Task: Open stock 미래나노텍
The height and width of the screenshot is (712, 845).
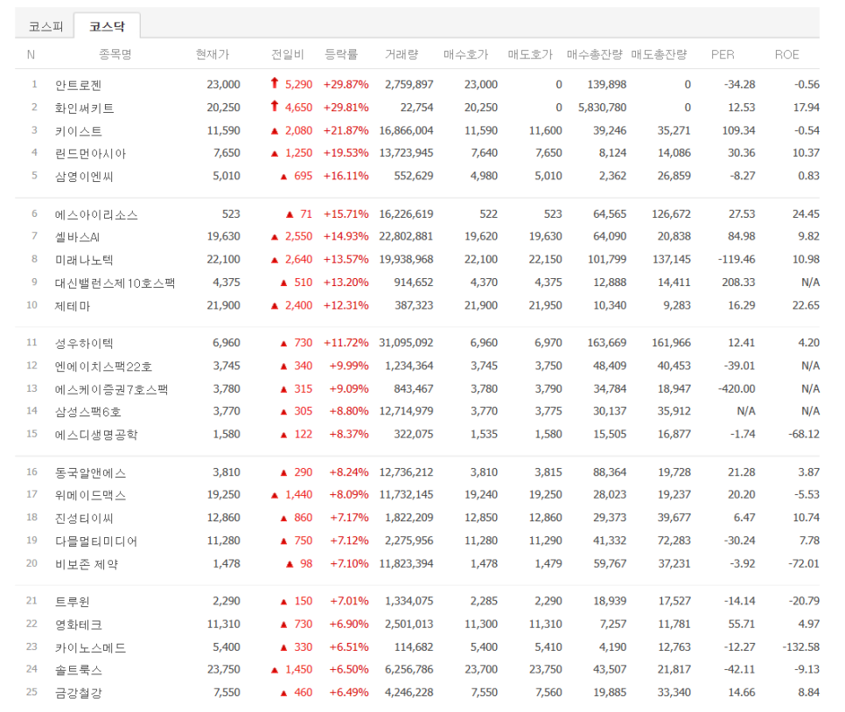Action: tap(84, 260)
